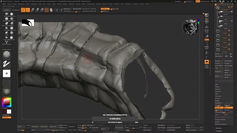Open the Document menu
Image resolution: width=237 pixels, height=133 pixels.
point(21,4)
